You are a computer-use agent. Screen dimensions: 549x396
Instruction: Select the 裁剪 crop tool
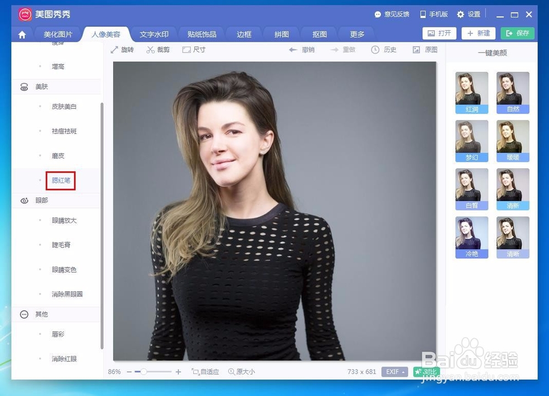pos(158,50)
